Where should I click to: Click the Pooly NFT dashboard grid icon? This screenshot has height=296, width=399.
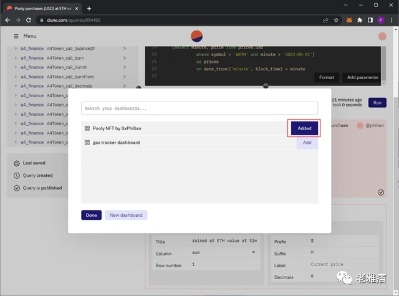pyautogui.click(x=87, y=128)
